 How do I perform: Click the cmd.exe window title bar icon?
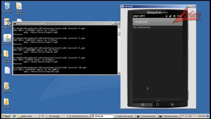point(15,23)
